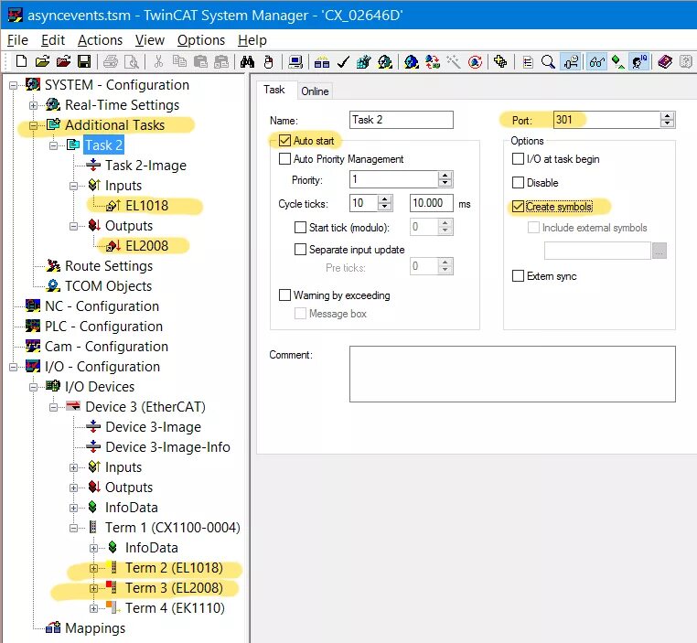Uncheck the Create symbols checkbox
This screenshot has width=697, height=643.
(x=518, y=206)
